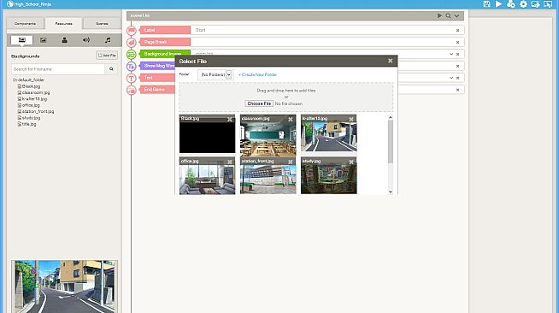559x313 pixels.
Task: Select the images resource icon tab
Action: tap(43, 40)
